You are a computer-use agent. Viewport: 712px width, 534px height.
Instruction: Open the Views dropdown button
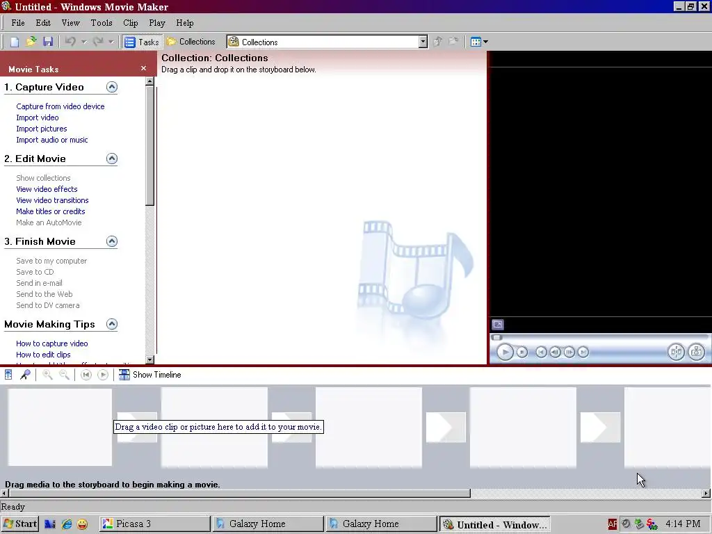pos(479,42)
